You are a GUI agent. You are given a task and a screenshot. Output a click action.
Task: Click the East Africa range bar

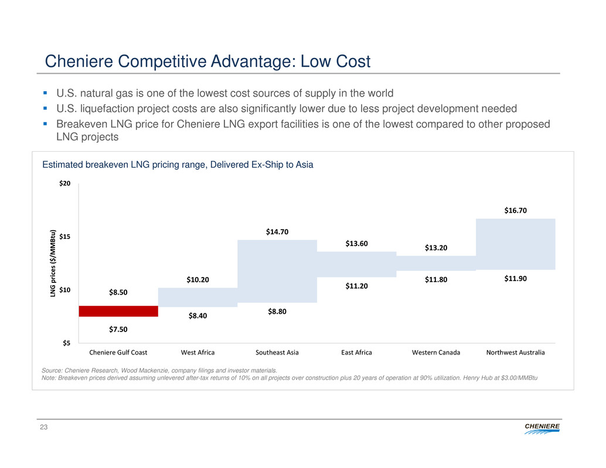[x=356, y=264]
